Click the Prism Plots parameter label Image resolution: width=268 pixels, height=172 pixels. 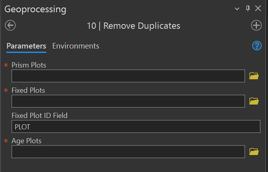point(29,65)
